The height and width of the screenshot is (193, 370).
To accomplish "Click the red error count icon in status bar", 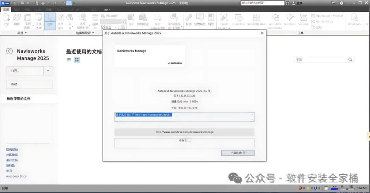I will (300, 188).
